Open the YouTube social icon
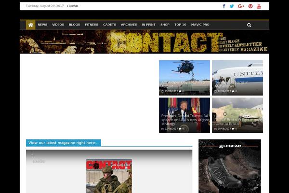 click(259, 6)
